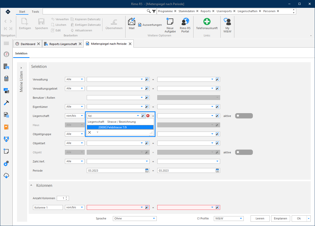Click Aktualisieren in the ribbon
The width and height of the screenshot is (315, 226).
point(81,30)
